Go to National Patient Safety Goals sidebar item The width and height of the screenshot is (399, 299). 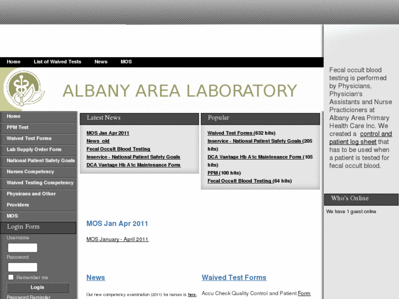point(38,161)
